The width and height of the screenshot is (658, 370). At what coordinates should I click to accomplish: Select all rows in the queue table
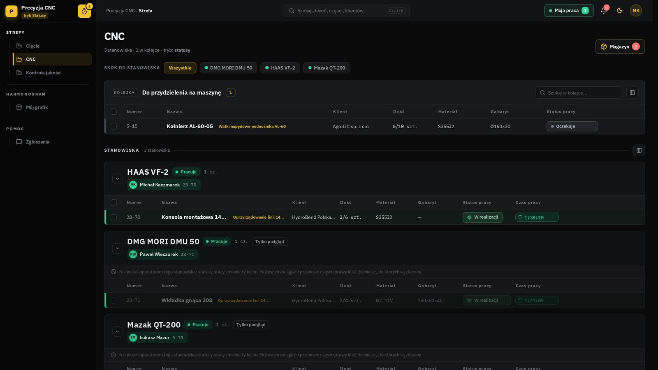pos(114,112)
